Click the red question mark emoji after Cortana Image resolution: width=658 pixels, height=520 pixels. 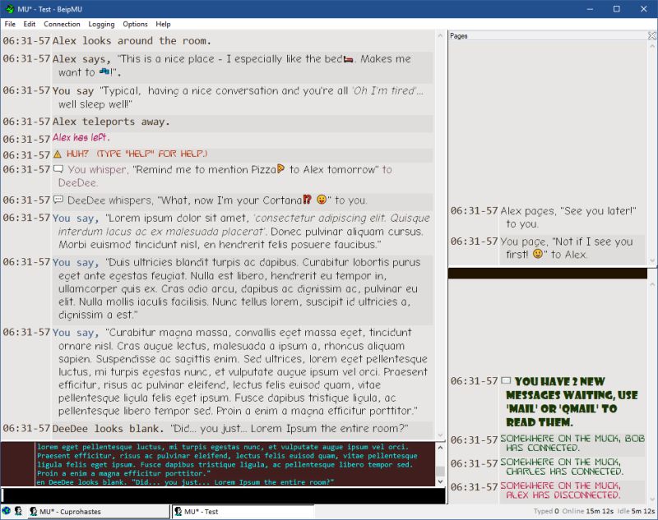[x=307, y=200]
